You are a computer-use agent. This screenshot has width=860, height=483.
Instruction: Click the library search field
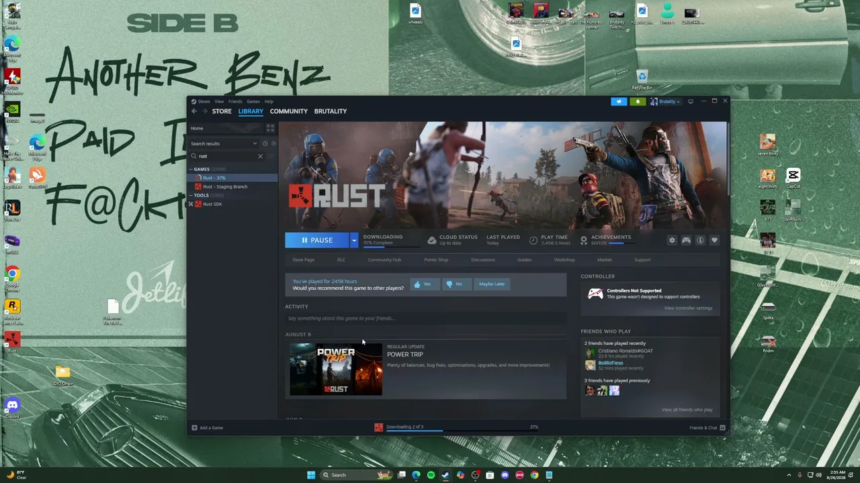click(228, 156)
